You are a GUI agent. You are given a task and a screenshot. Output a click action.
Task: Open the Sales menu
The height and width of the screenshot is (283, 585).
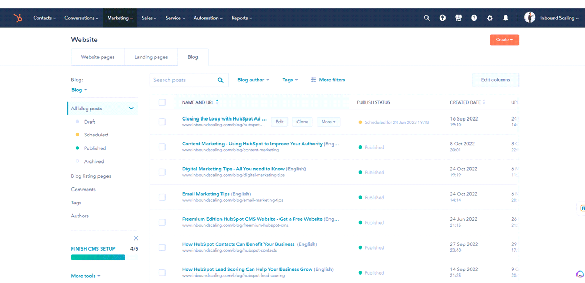click(149, 18)
